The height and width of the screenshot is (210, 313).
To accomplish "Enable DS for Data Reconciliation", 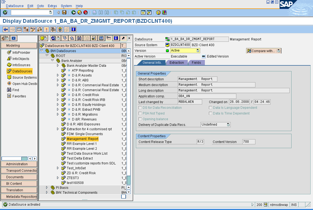I will (140, 107).
